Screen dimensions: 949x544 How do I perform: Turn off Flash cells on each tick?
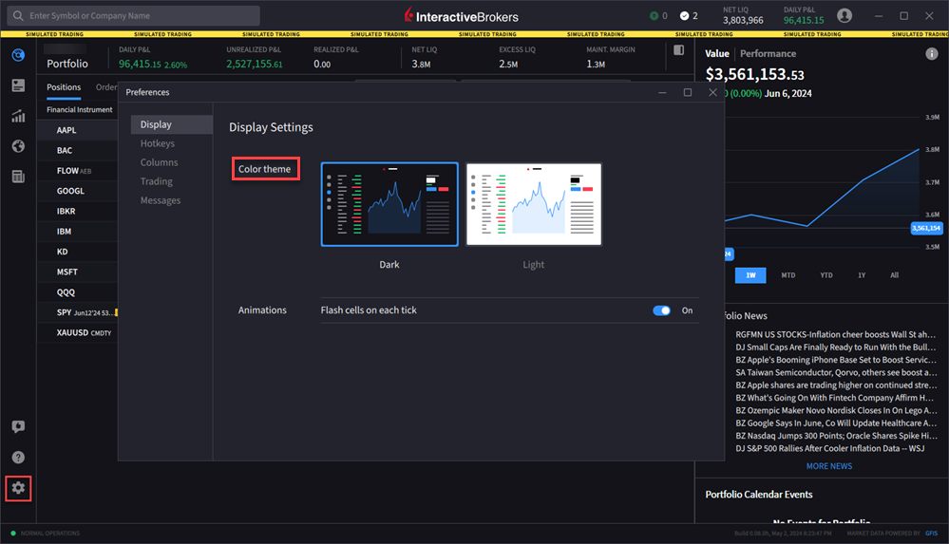[661, 310]
